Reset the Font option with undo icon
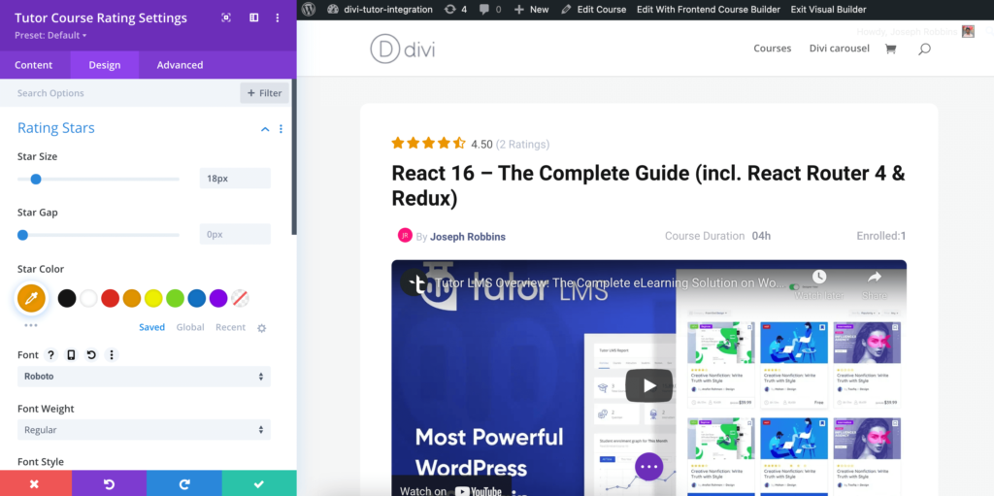 click(91, 354)
